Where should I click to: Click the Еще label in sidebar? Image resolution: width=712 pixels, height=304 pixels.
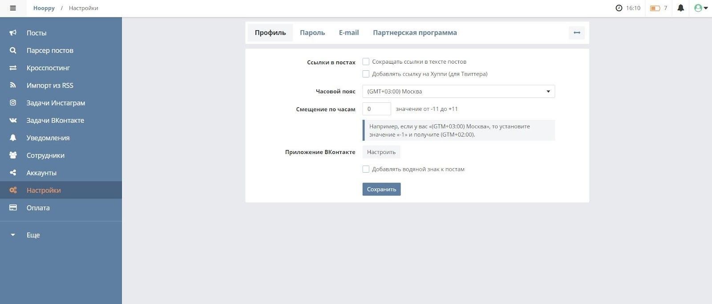click(33, 235)
